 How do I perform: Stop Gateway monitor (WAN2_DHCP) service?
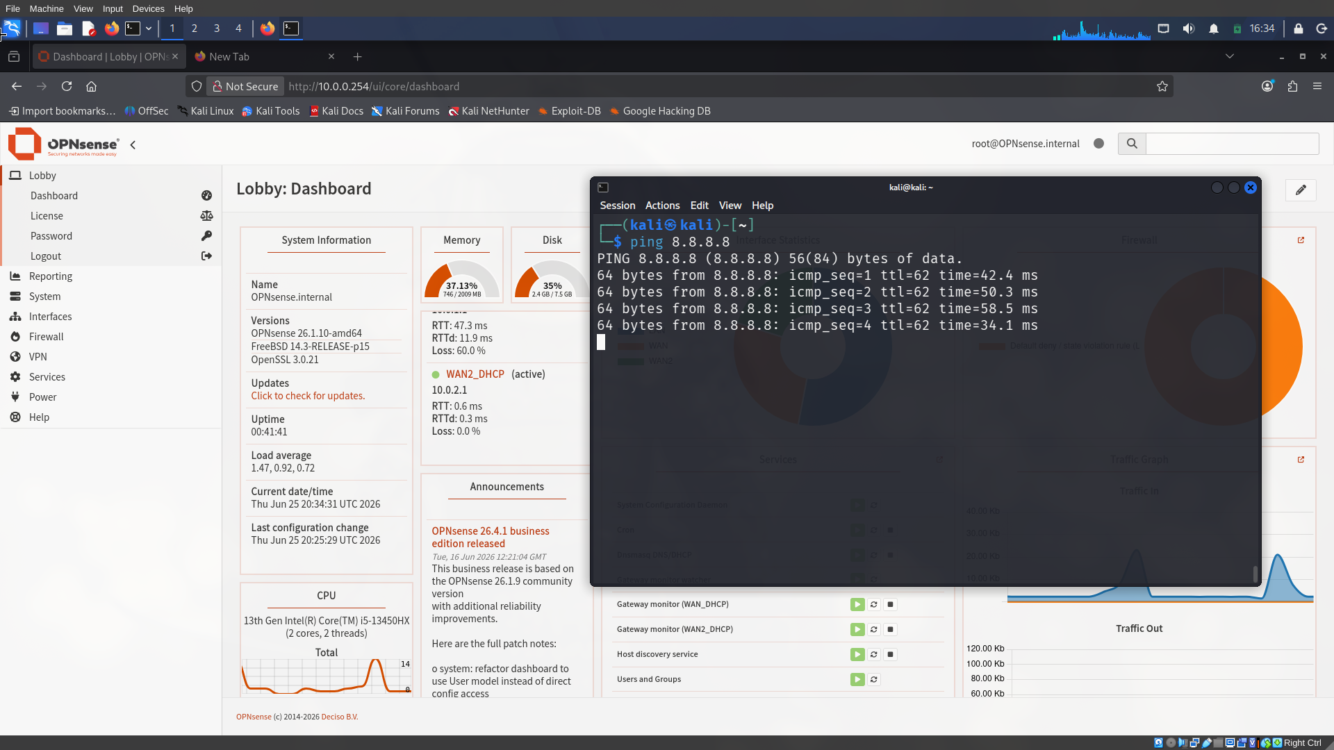coord(891,630)
